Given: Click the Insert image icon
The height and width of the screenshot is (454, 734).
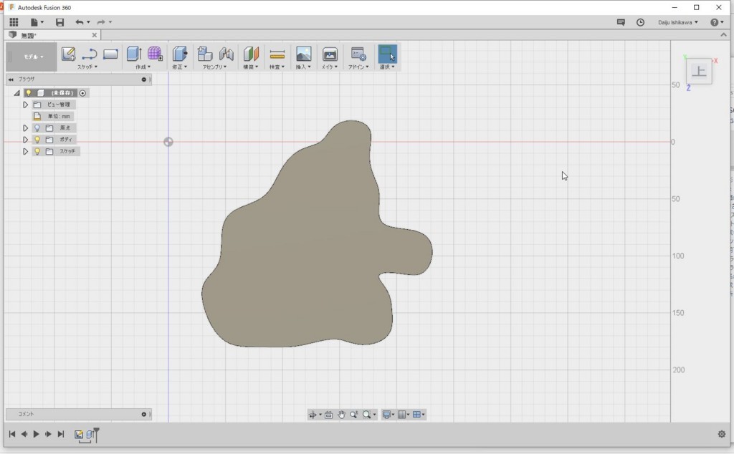Looking at the screenshot, I should point(303,54).
